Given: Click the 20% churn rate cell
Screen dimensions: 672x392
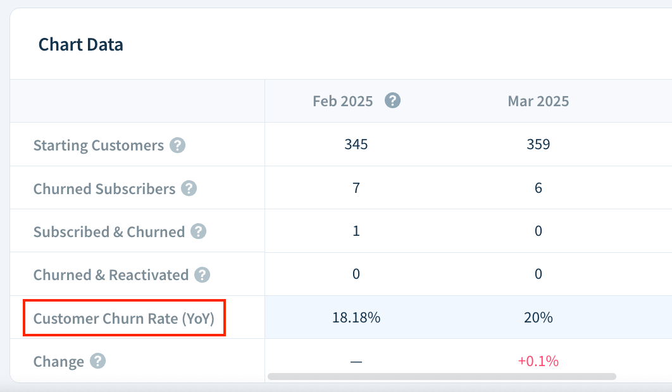Looking at the screenshot, I should (538, 317).
